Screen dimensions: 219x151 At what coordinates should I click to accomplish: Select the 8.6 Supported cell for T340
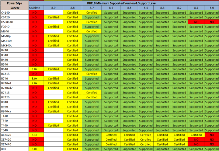111,121
